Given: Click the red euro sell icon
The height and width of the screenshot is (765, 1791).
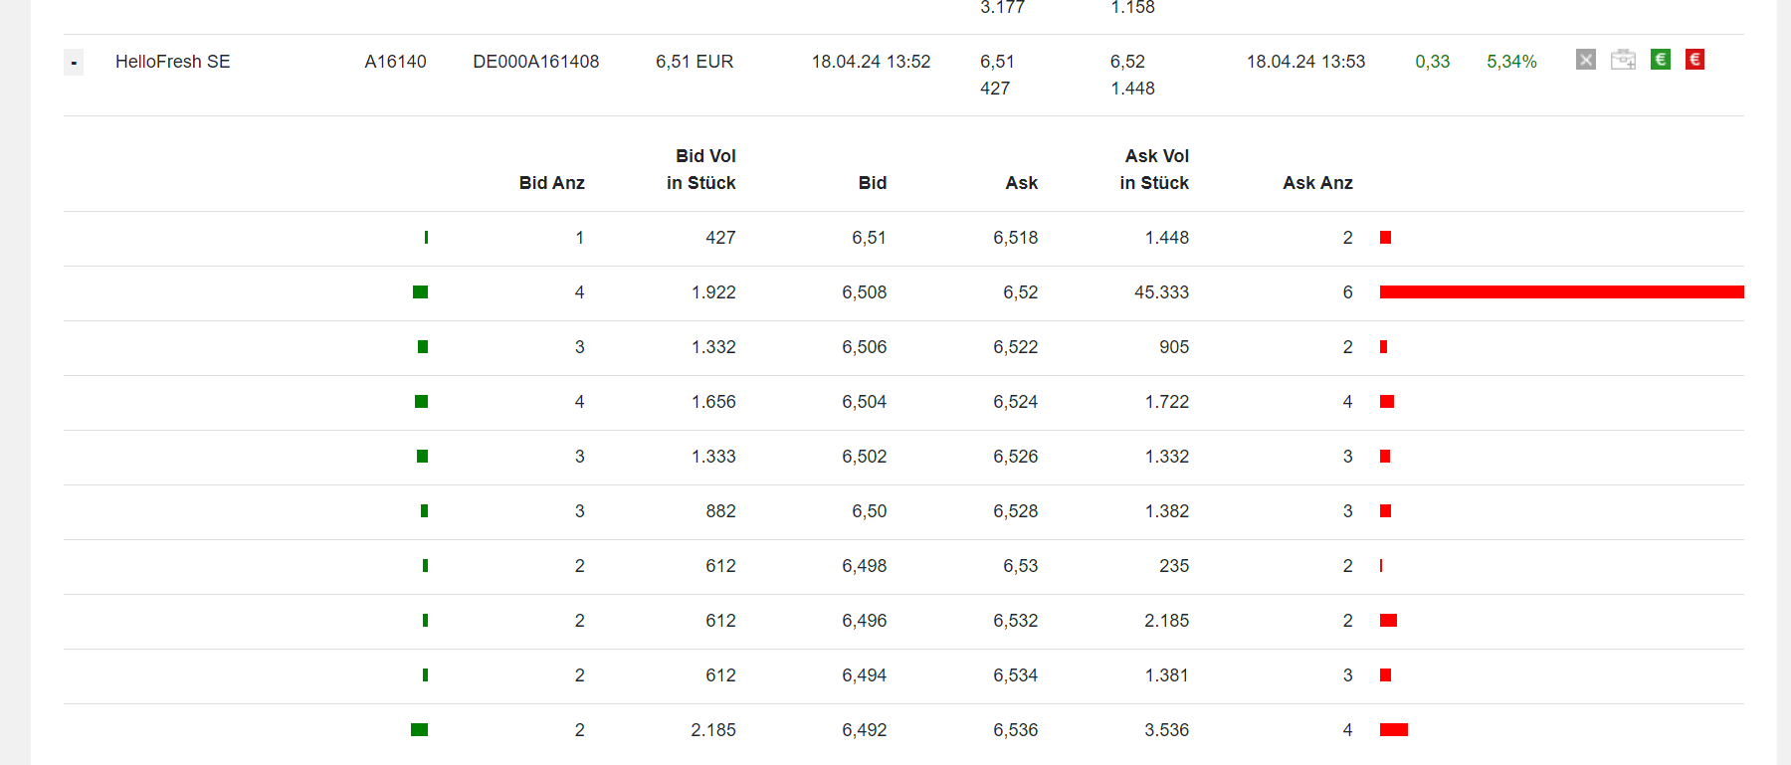Looking at the screenshot, I should pos(1695,60).
